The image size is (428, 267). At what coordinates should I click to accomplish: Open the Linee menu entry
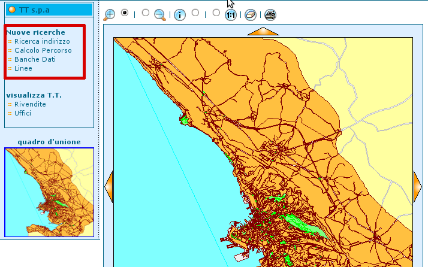[23, 69]
